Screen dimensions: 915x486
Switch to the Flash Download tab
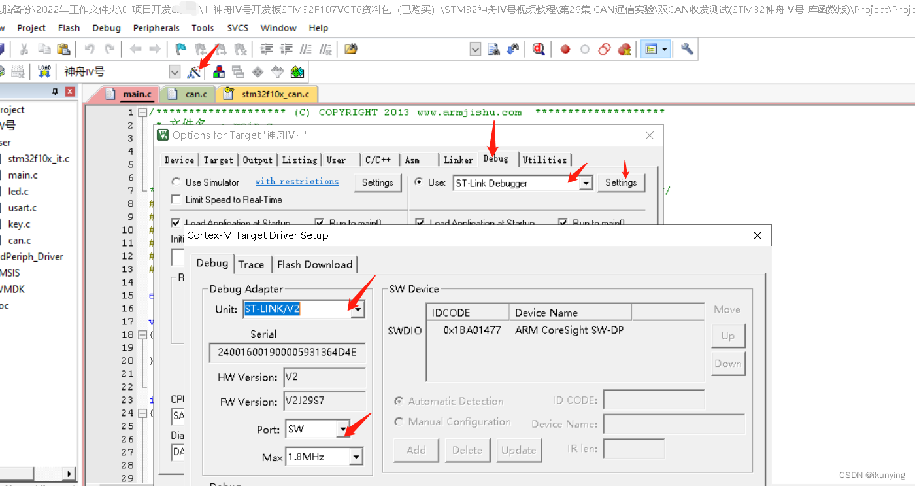314,264
